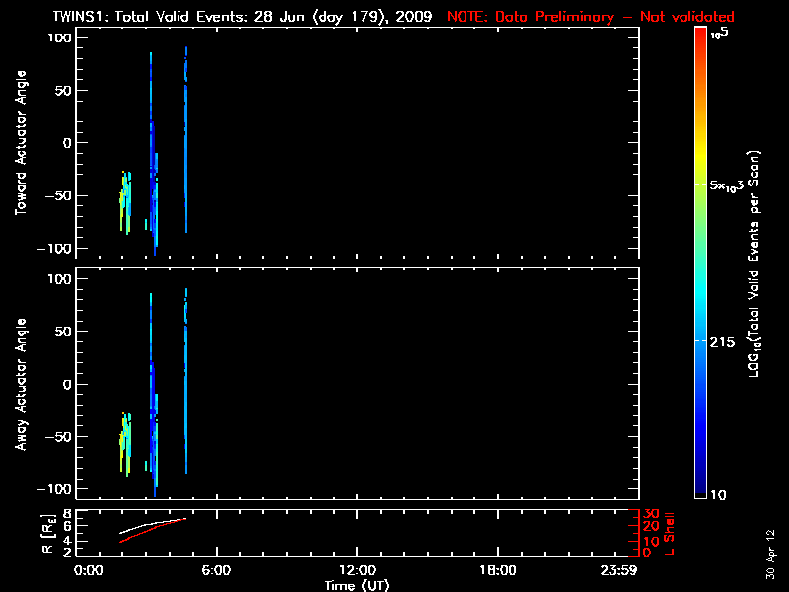789x592 pixels.
Task: Click the dark blue bottom of the color bar
Action: [x=700, y=490]
